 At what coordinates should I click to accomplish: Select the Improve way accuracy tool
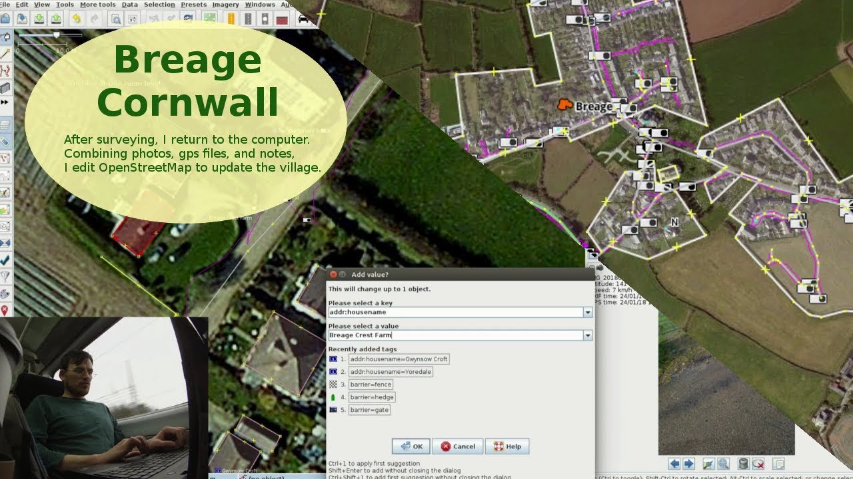[x=6, y=70]
